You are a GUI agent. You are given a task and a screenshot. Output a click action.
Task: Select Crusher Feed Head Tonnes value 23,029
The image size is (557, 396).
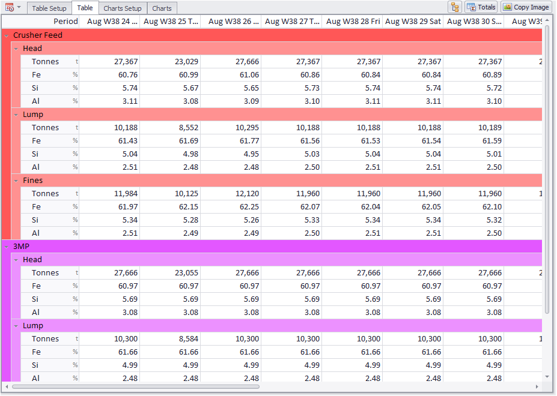click(170, 62)
